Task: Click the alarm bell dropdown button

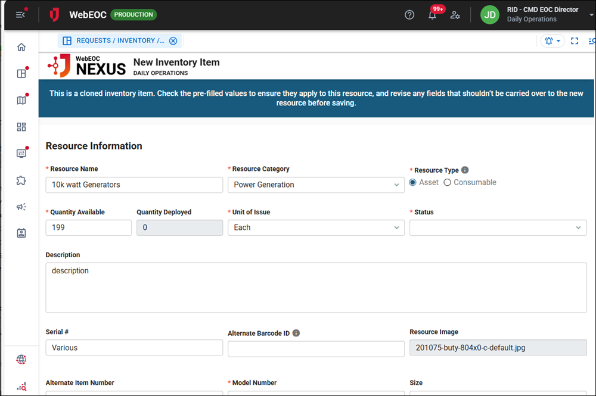Action: tap(552, 41)
